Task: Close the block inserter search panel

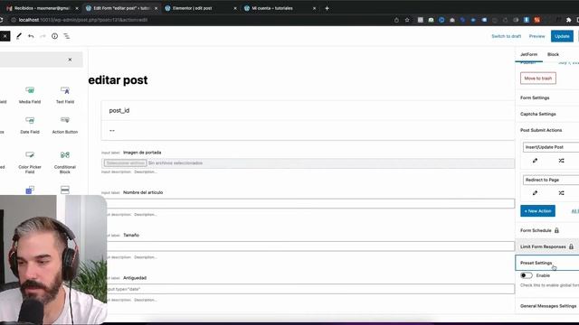Action: coord(70,60)
